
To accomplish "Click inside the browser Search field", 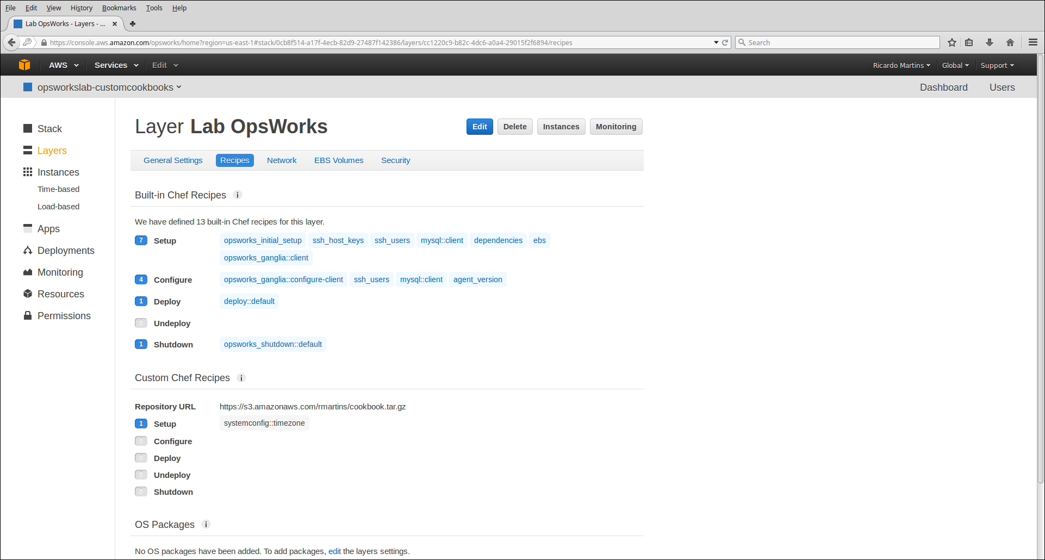I will pyautogui.click(x=837, y=42).
